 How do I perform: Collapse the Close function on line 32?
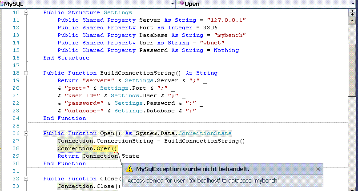pyautogui.click(x=26, y=179)
